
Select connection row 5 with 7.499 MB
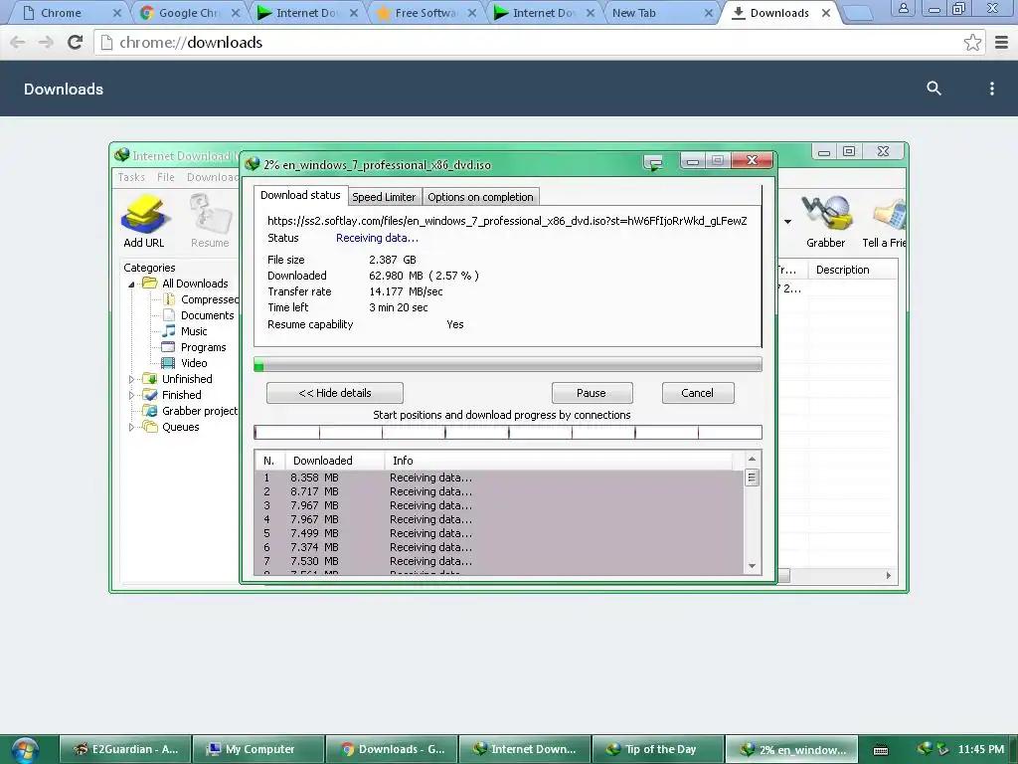[499, 533]
